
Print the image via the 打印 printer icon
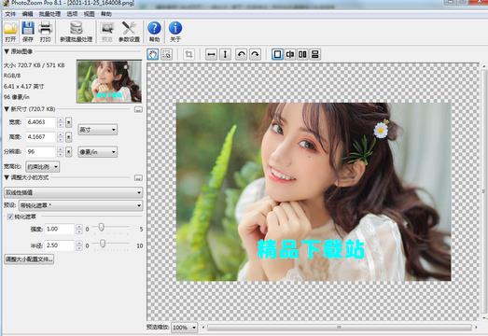45,32
